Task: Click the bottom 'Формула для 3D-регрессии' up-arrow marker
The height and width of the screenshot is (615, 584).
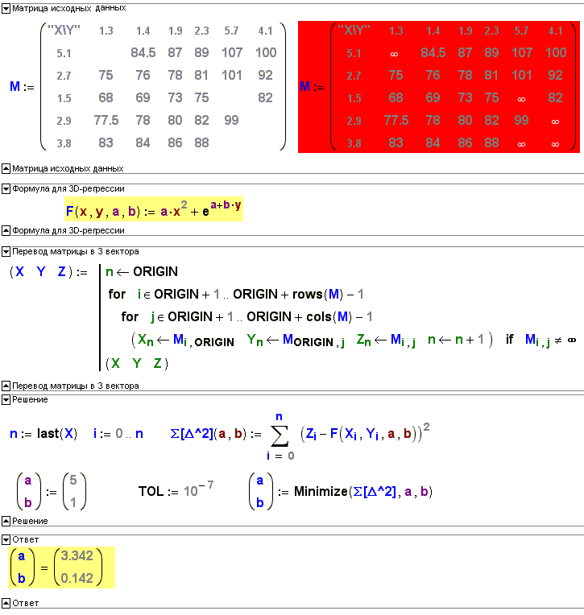Action: tap(6, 231)
